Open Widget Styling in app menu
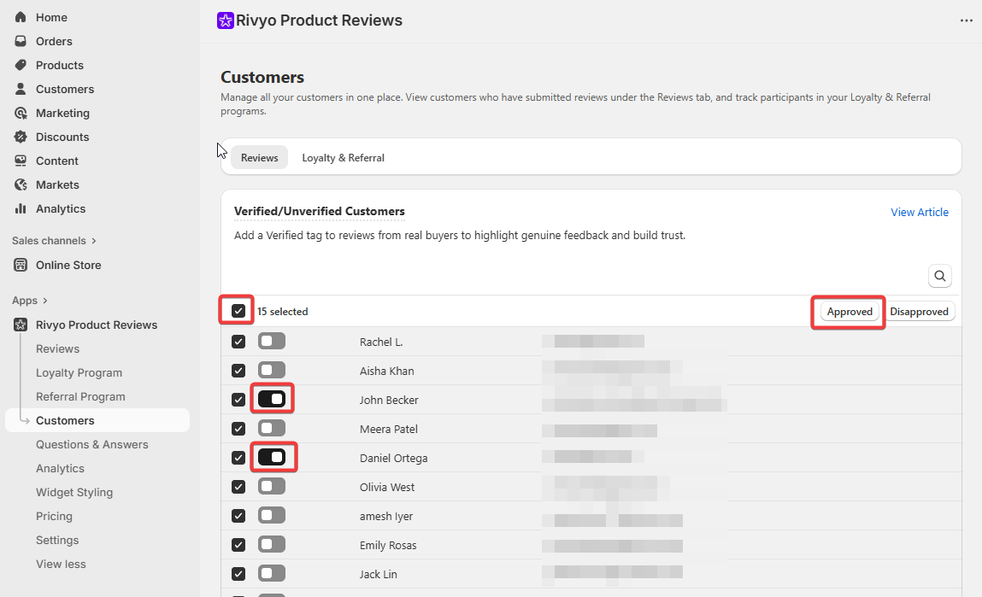 [74, 493]
